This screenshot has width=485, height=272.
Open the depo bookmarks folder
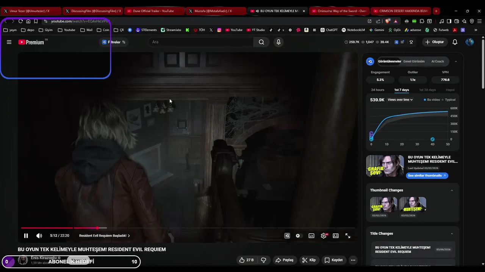pos(28,30)
